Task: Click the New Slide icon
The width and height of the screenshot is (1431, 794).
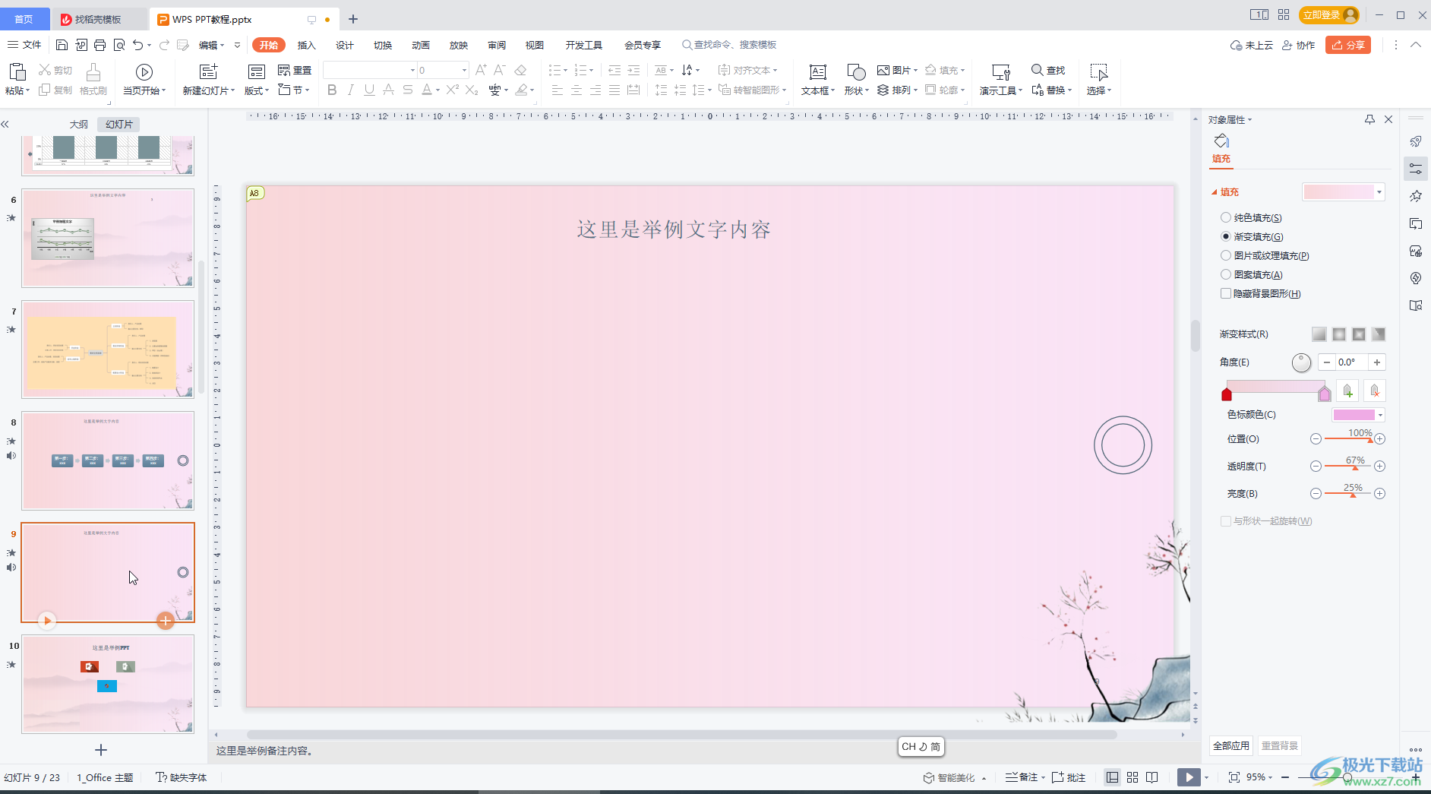Action: pos(208,71)
